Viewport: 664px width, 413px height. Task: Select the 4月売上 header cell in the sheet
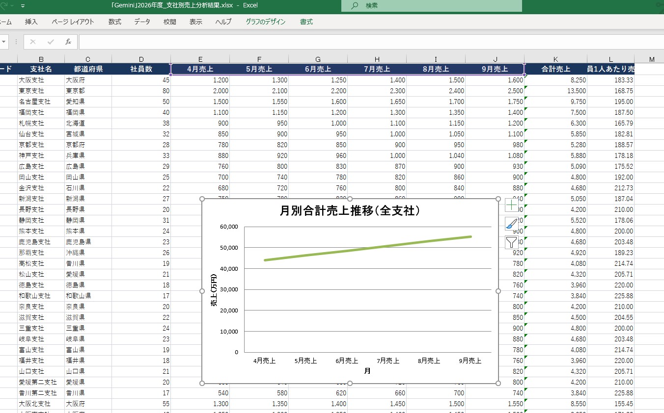click(x=200, y=69)
